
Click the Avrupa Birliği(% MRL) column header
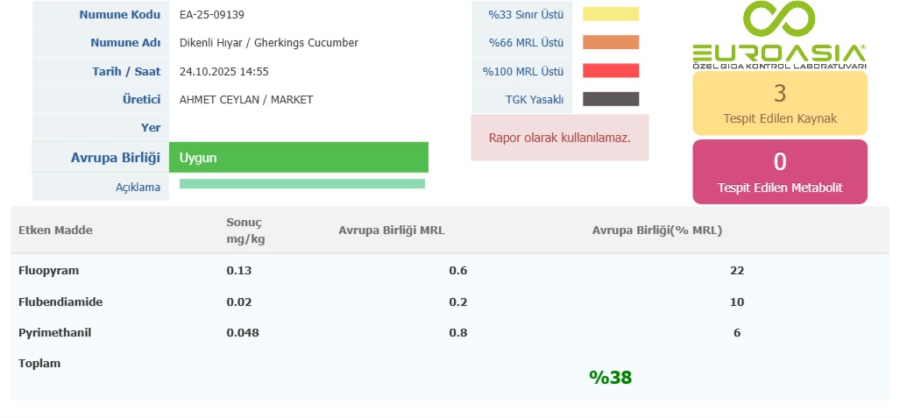(656, 230)
